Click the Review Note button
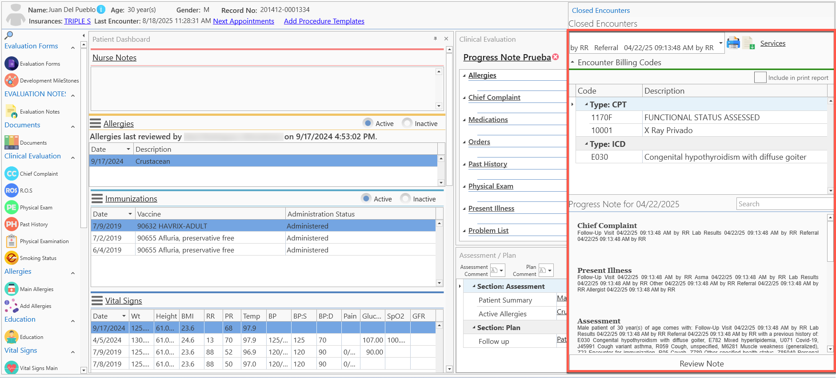The height and width of the screenshot is (378, 836). coord(701,363)
